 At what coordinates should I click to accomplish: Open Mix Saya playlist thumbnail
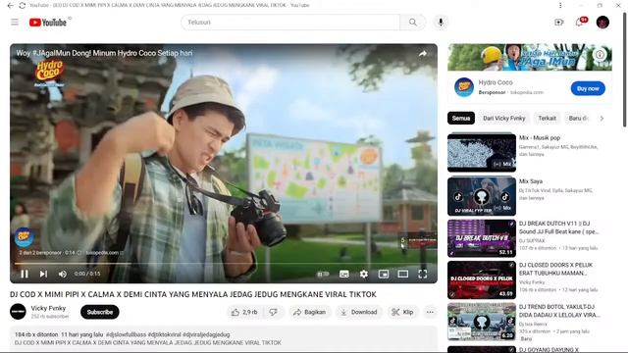click(x=482, y=196)
